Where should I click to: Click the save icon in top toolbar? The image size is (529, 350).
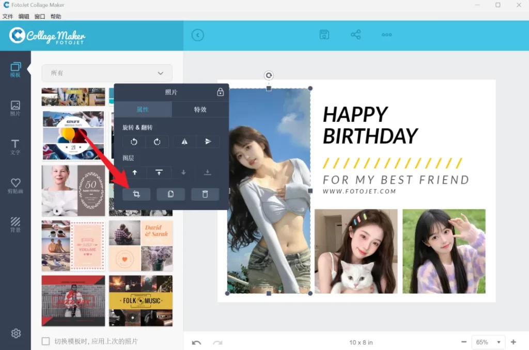click(324, 35)
